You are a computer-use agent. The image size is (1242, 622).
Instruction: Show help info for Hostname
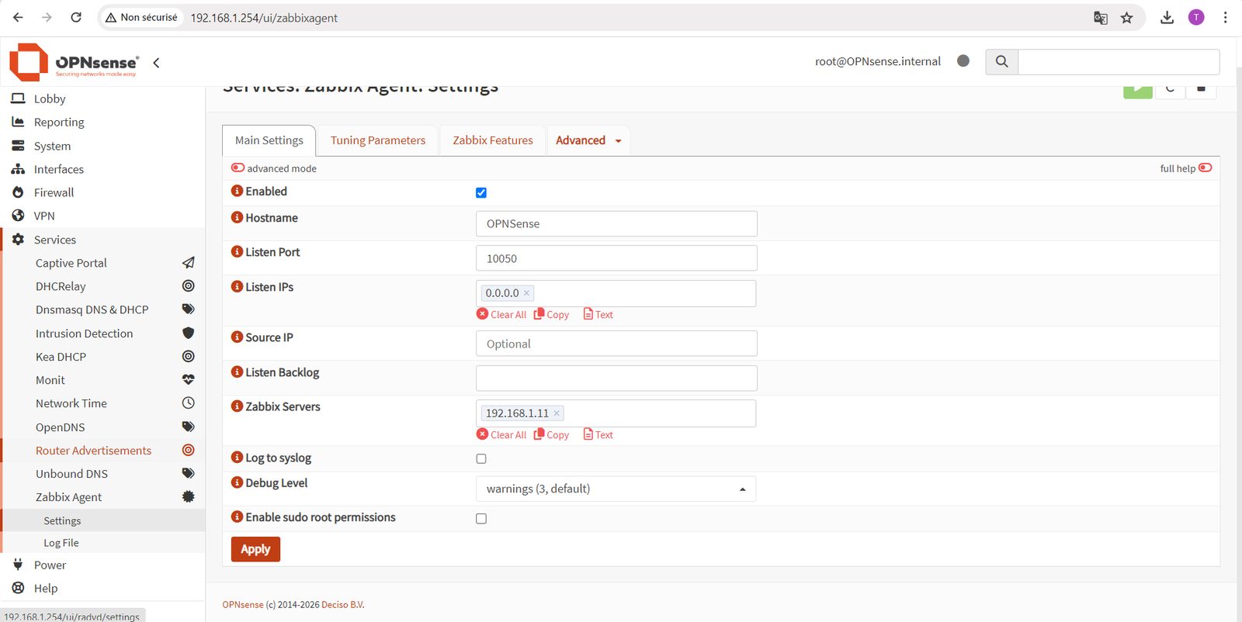238,217
